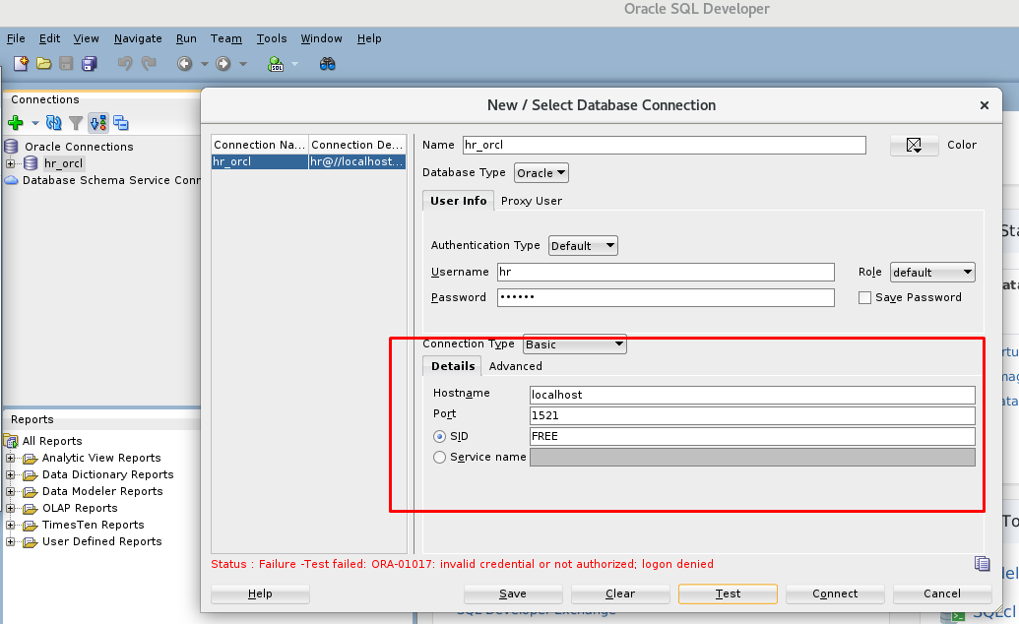Open SQL Worksheet toolbar icon
The height and width of the screenshot is (624, 1019).
pyautogui.click(x=276, y=64)
